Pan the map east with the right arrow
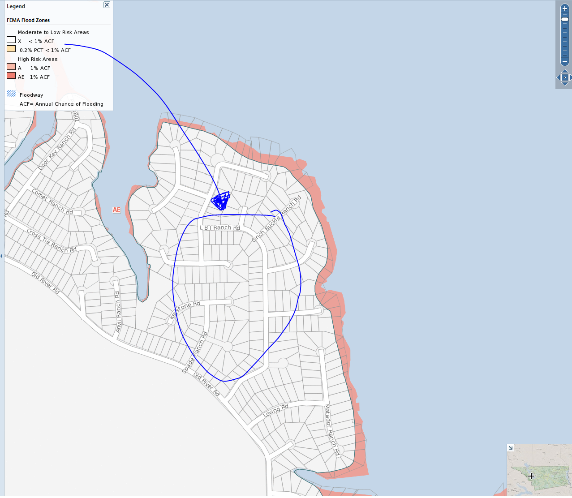 pyautogui.click(x=571, y=77)
